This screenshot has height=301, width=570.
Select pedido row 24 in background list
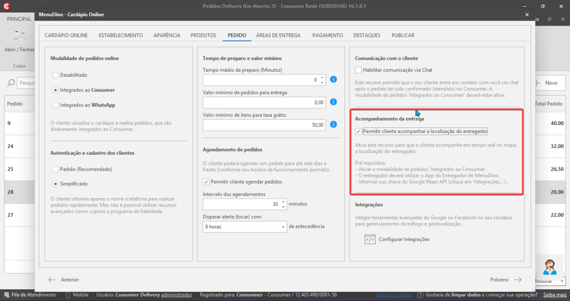[x=19, y=146]
